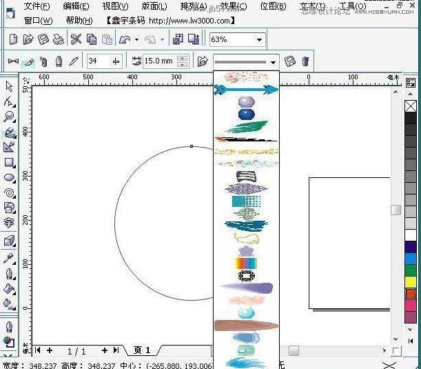Pick the yellow swatch in color palette
This screenshot has width=421, height=369.
411,282
